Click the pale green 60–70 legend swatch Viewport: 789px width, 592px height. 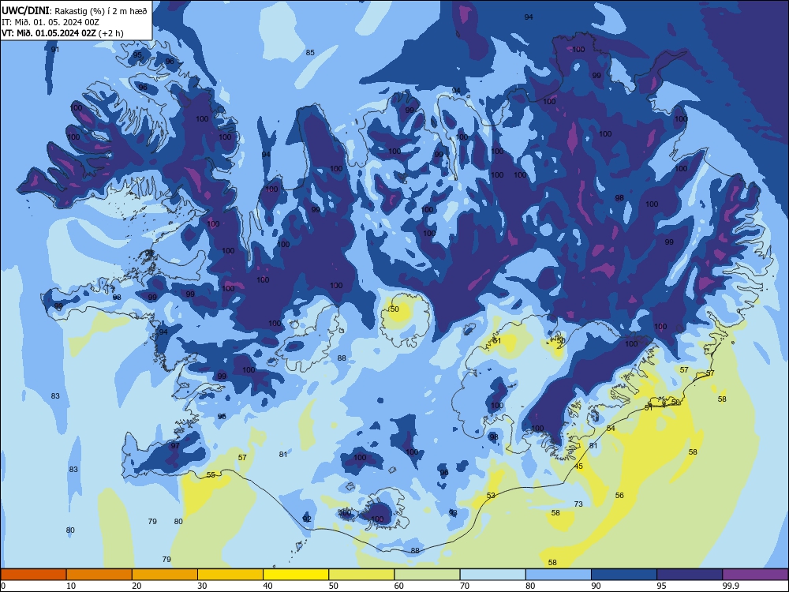tap(427, 575)
